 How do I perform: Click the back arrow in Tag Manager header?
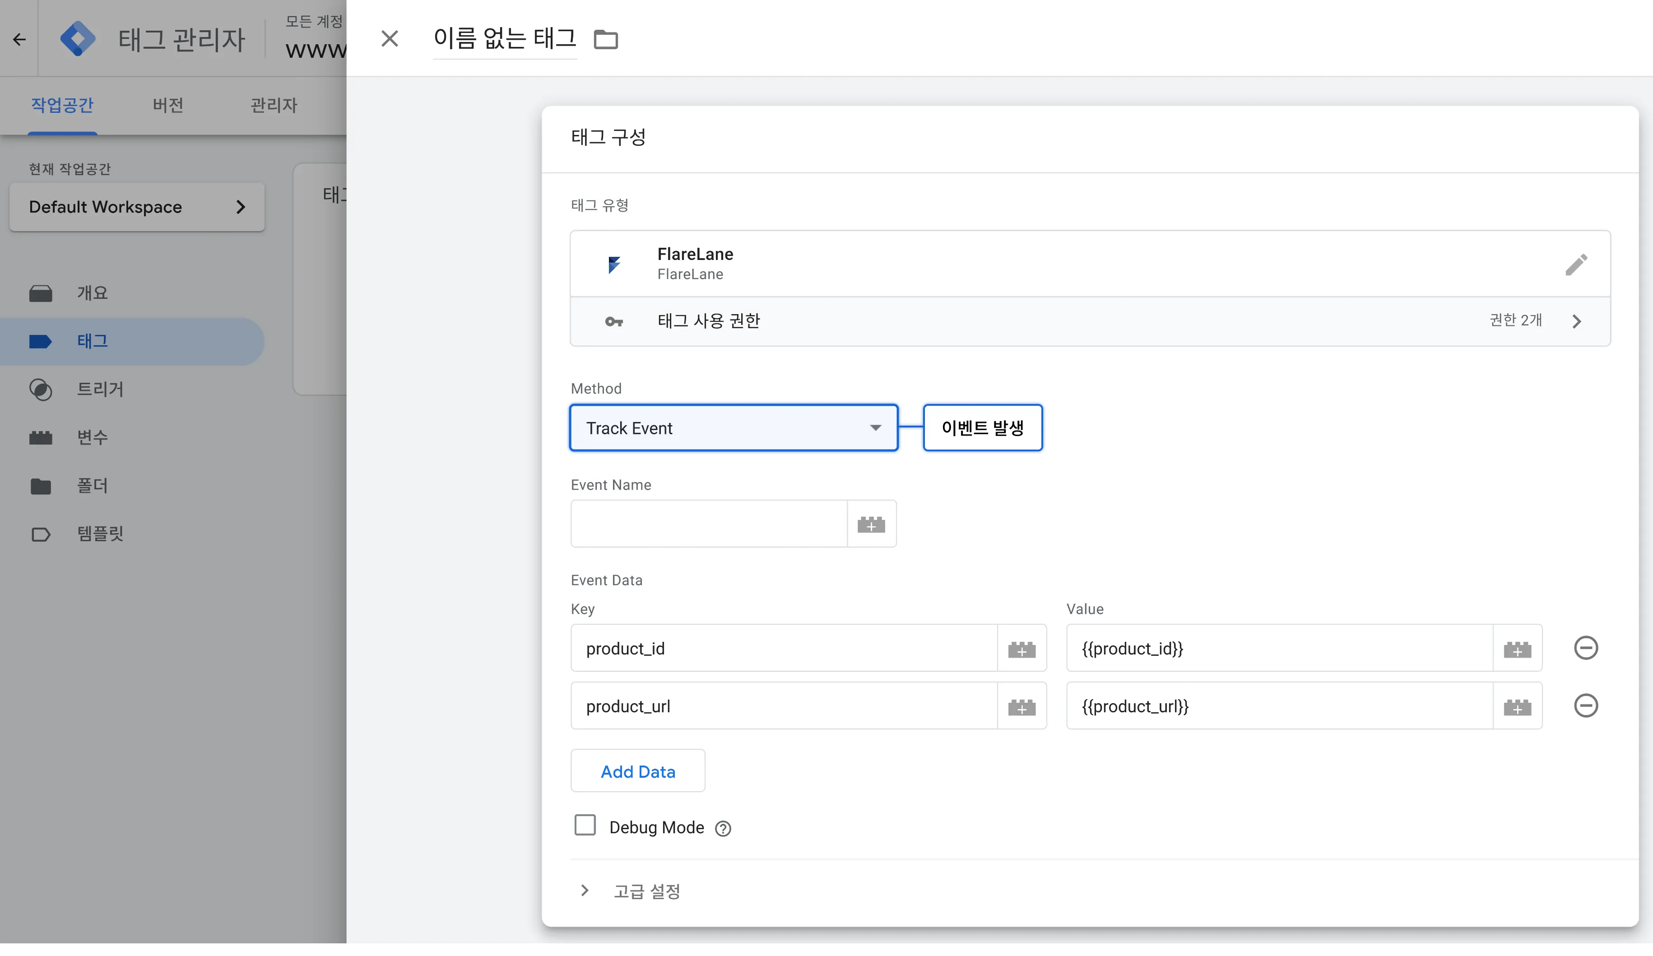pos(20,39)
